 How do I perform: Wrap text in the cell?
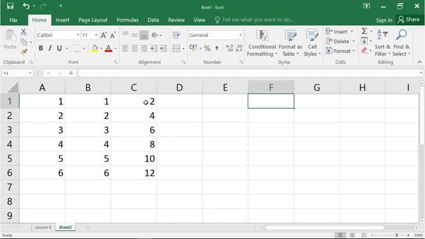[176, 35]
